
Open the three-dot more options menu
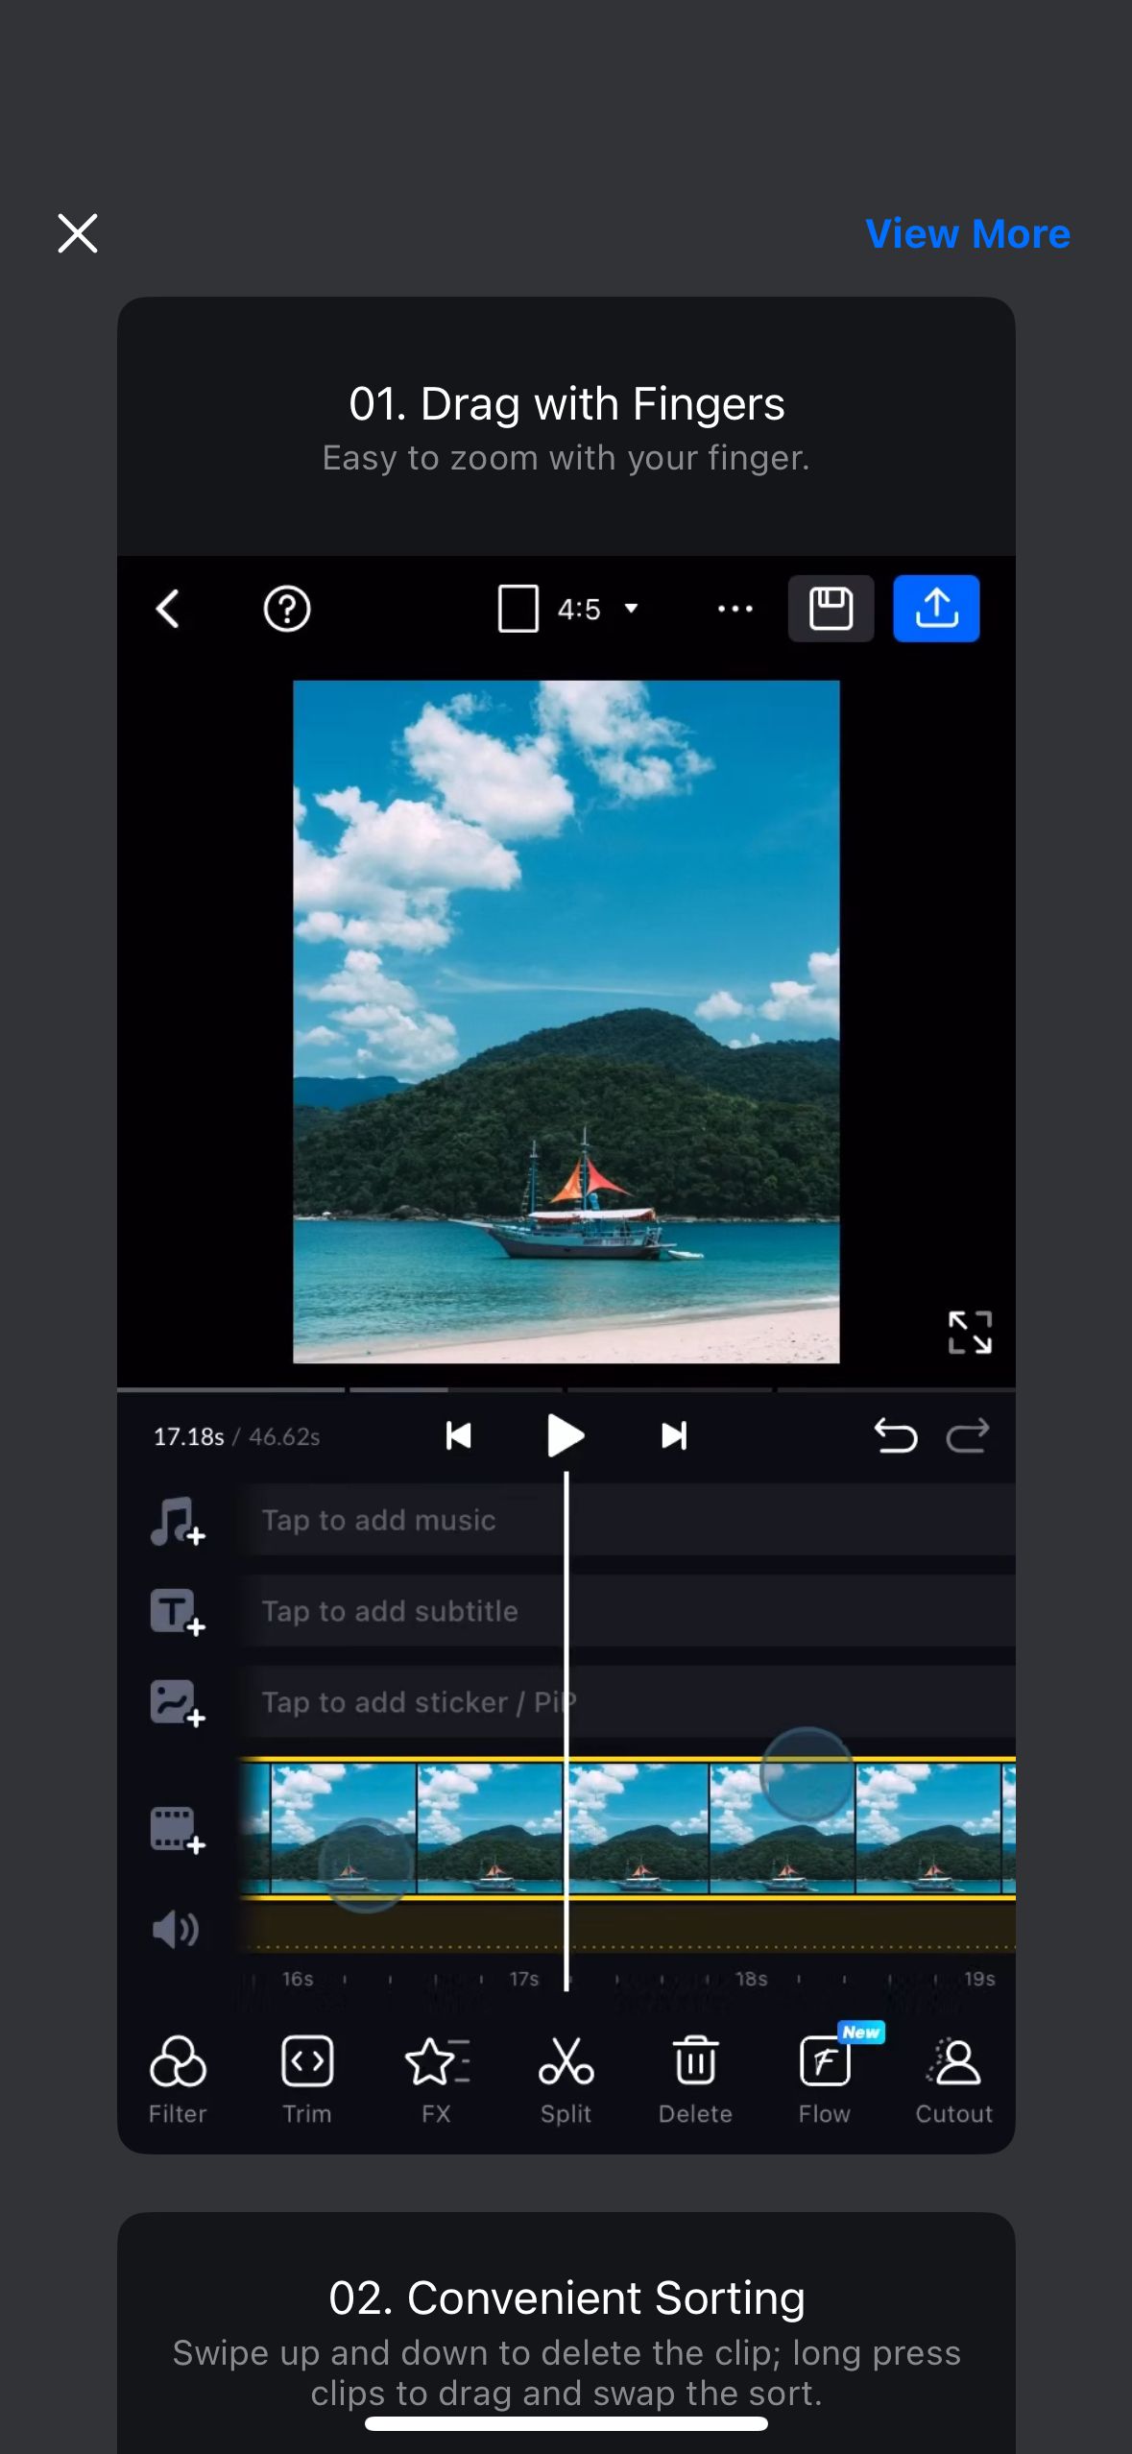(x=735, y=609)
